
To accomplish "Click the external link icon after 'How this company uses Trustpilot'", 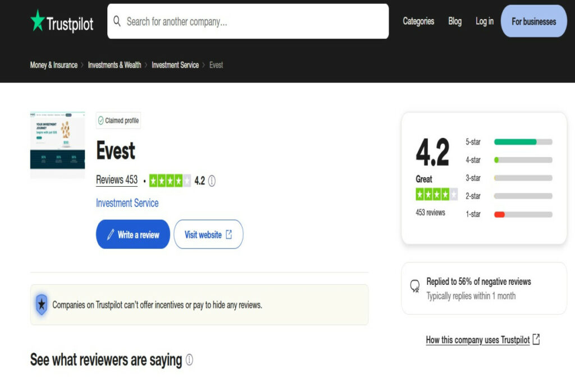I will 536,339.
